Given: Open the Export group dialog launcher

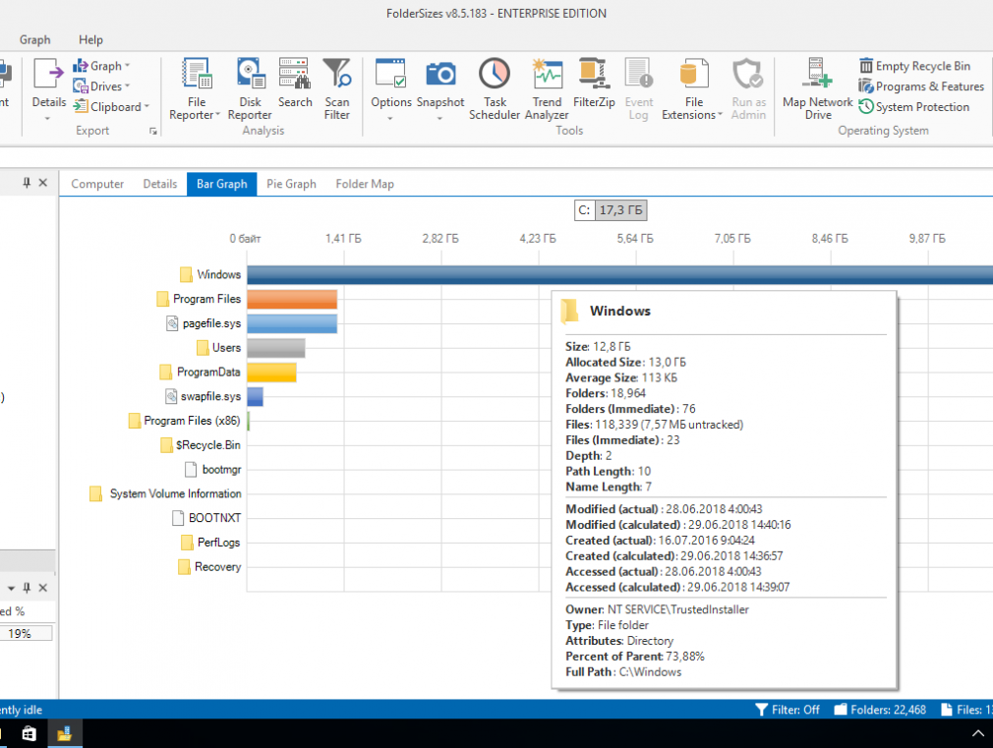Looking at the screenshot, I should coord(153,131).
